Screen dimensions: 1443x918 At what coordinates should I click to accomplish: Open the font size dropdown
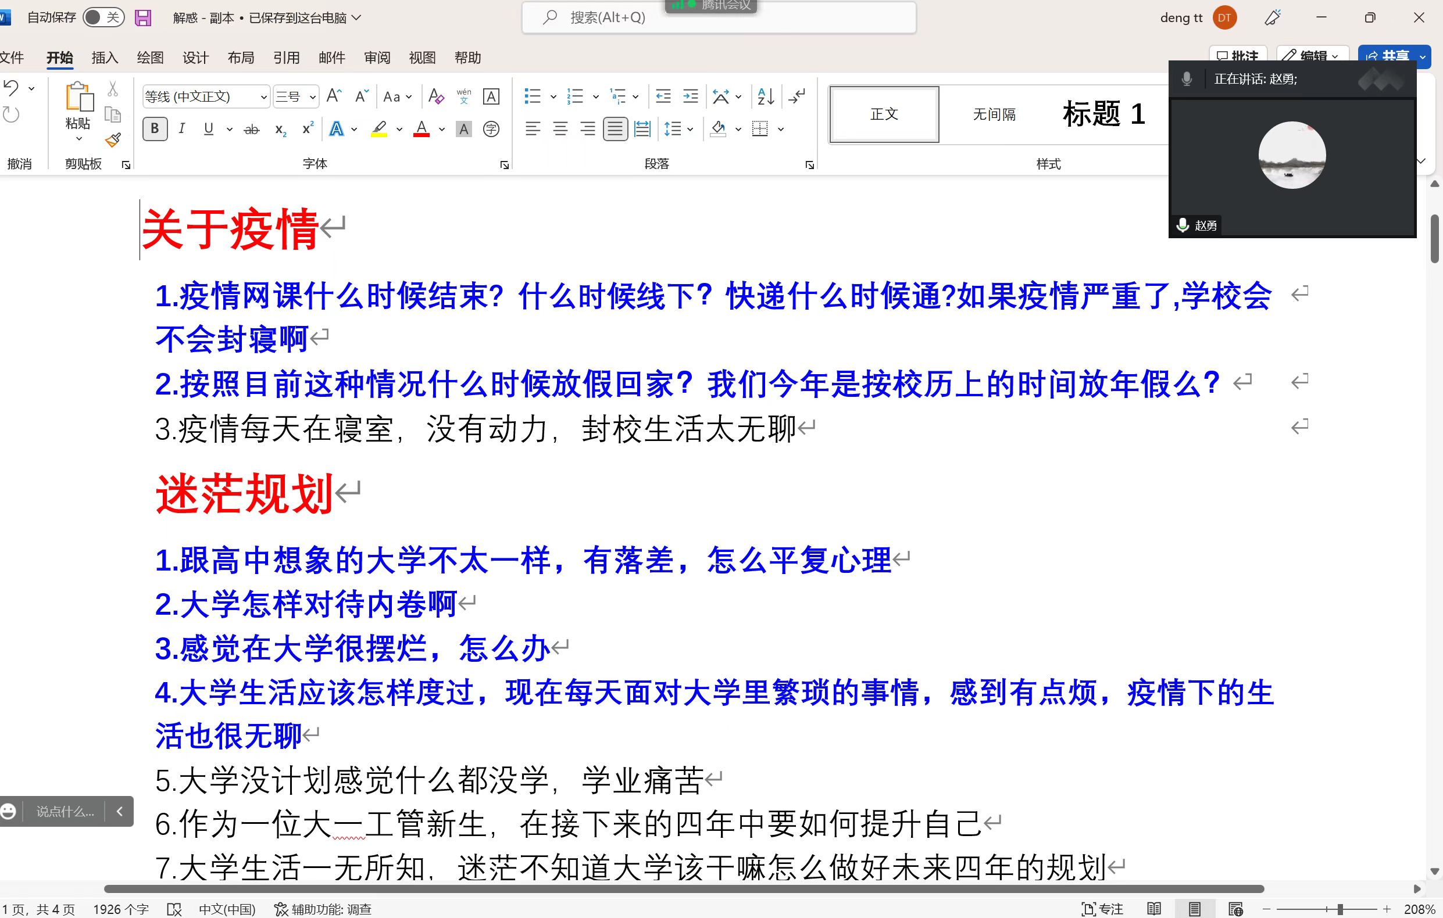pyautogui.click(x=313, y=97)
